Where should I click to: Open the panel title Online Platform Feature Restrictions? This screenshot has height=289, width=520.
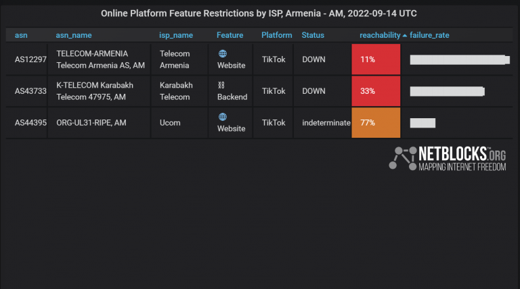260,13
